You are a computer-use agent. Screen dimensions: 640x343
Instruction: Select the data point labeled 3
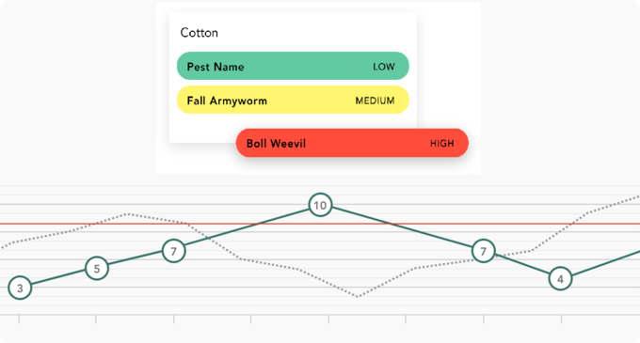[x=20, y=288]
